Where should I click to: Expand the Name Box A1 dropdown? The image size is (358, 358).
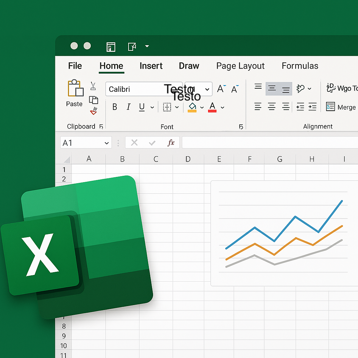[x=106, y=143]
